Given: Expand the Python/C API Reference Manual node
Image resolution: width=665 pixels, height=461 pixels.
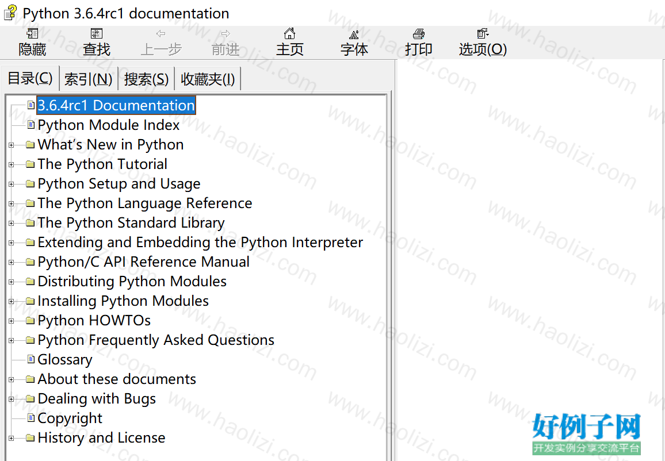Looking at the screenshot, I should (11, 262).
